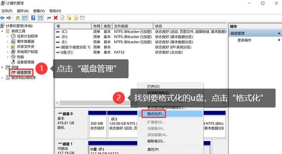Click the blue Back arrow in toolbar
Viewport: 282px width, 154px height.
[3, 18]
